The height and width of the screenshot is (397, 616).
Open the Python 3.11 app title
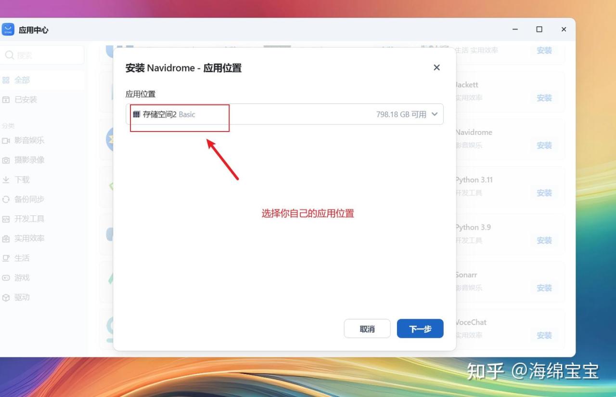click(474, 180)
